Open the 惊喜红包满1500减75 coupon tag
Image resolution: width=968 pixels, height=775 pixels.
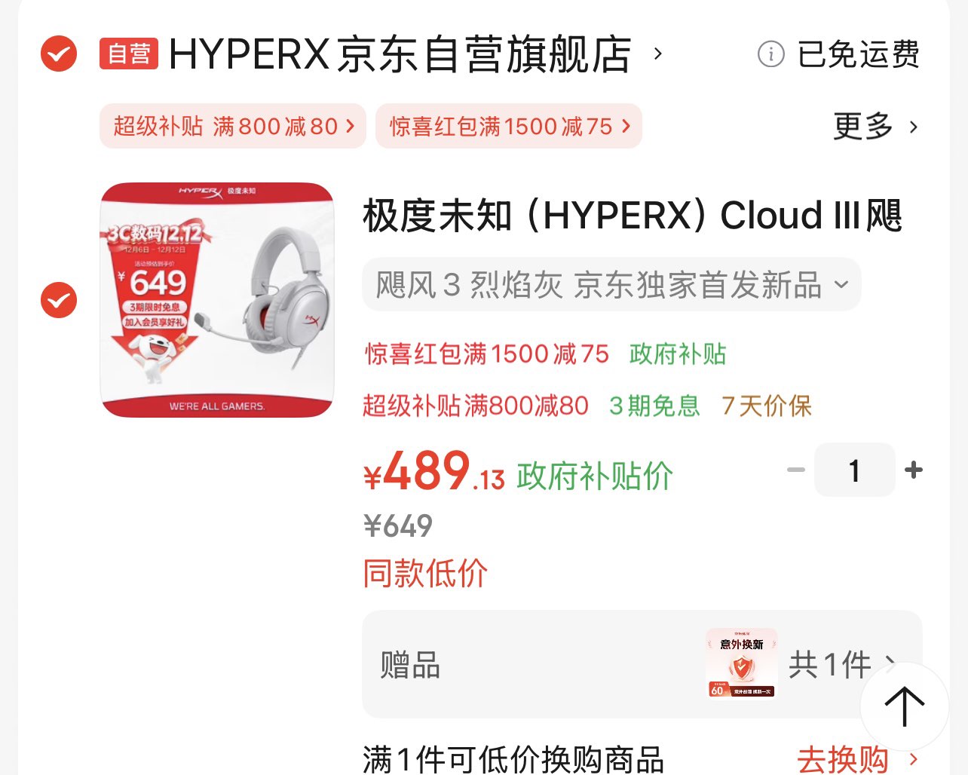click(x=509, y=126)
